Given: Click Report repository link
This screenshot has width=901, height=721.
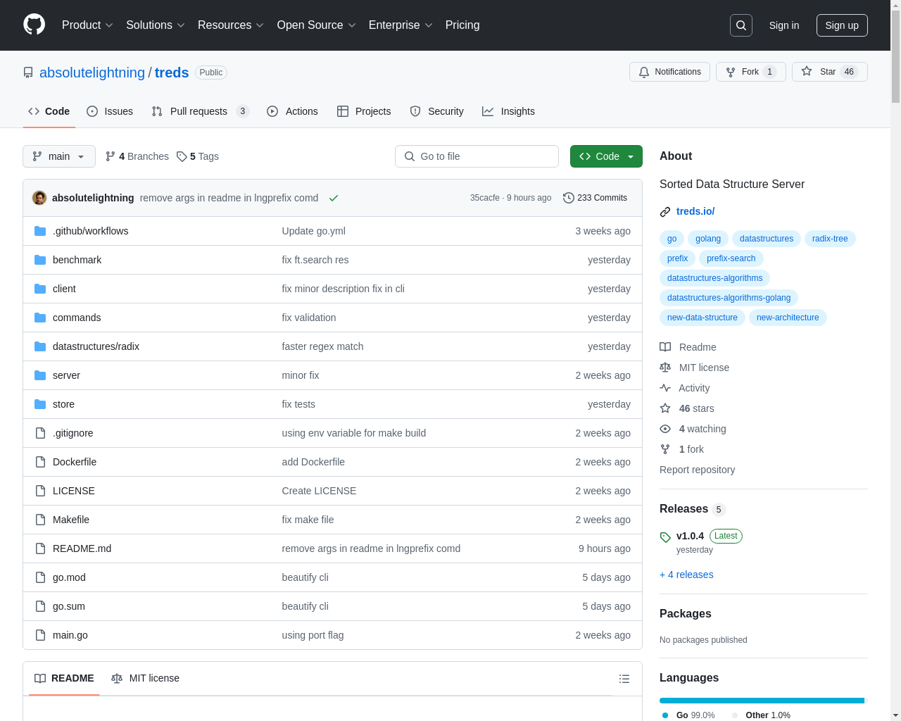Looking at the screenshot, I should pyautogui.click(x=697, y=470).
